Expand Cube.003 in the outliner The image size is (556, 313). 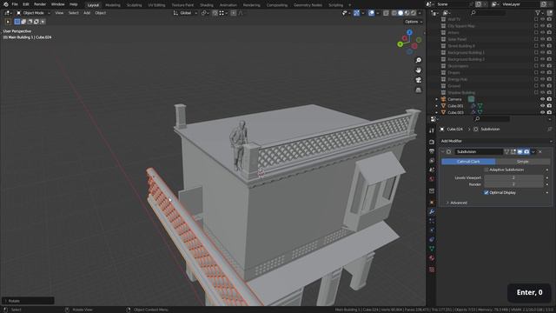[x=436, y=112]
